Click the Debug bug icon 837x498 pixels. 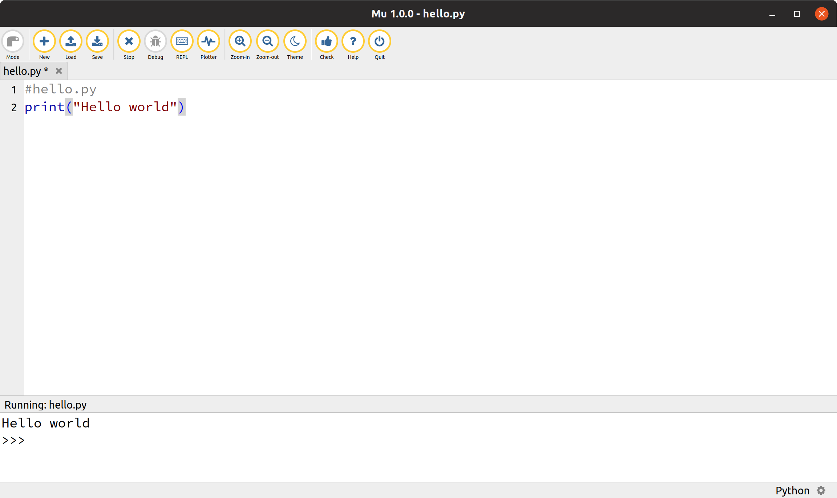[155, 41]
